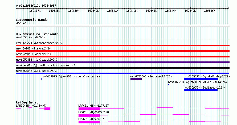This screenshot has height=125, width=237.
Task: Click the 169846k ruler tick label
Action: click(x=210, y=11)
